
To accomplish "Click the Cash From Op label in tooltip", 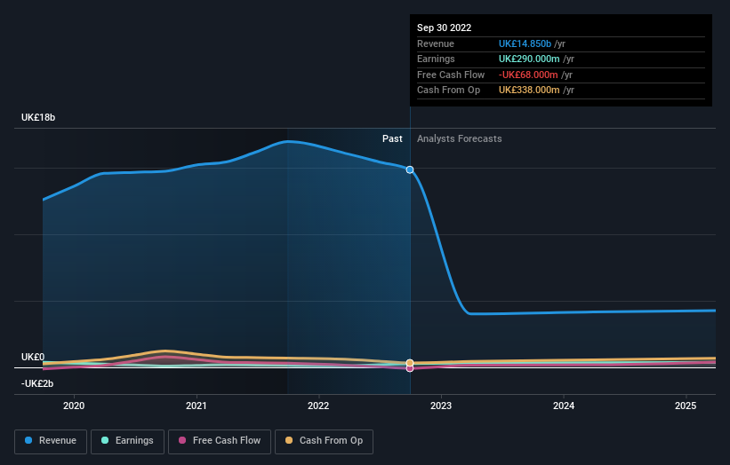I will point(448,91).
